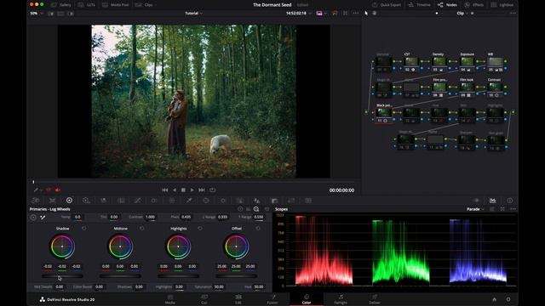
Task: Toggle the Scopes palette button
Action: (492, 201)
